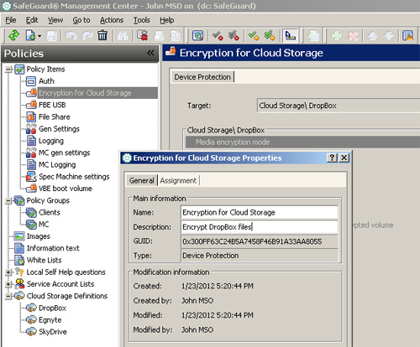The image size is (420, 347).
Task: Open the File menu
Action: pyautogui.click(x=11, y=20)
